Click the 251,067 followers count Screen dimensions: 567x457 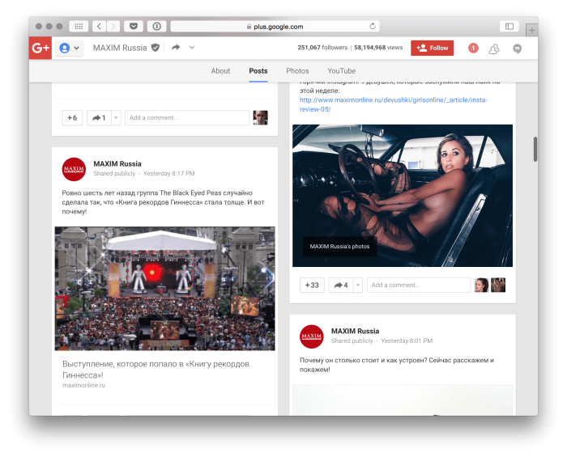(x=322, y=48)
